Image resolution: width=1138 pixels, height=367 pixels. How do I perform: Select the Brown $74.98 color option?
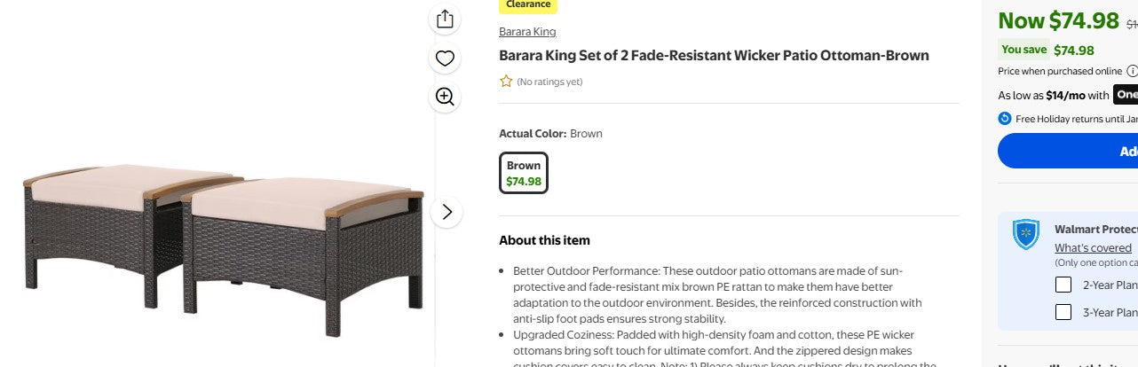coord(524,173)
